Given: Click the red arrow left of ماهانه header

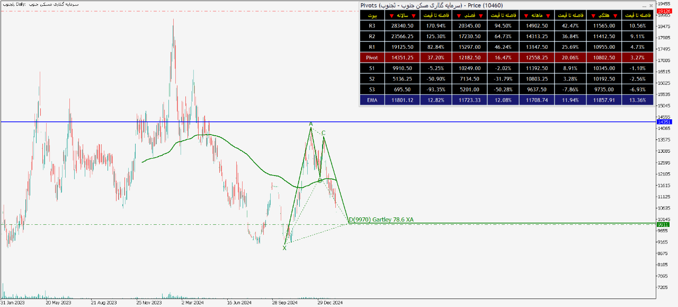Looking at the screenshot, I should point(525,15).
